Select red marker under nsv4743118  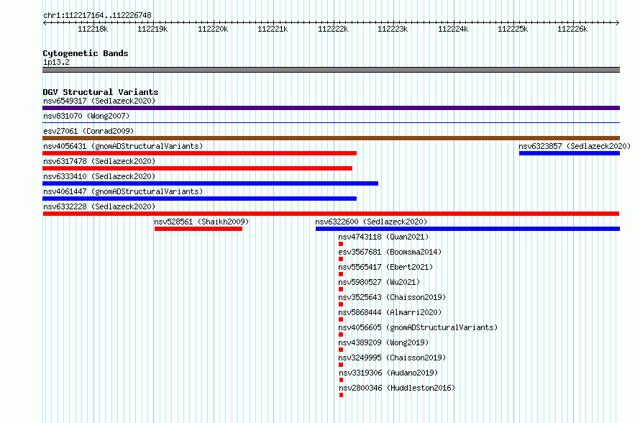tap(341, 244)
